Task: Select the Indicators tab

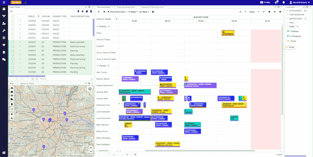Action: coord(290,7)
